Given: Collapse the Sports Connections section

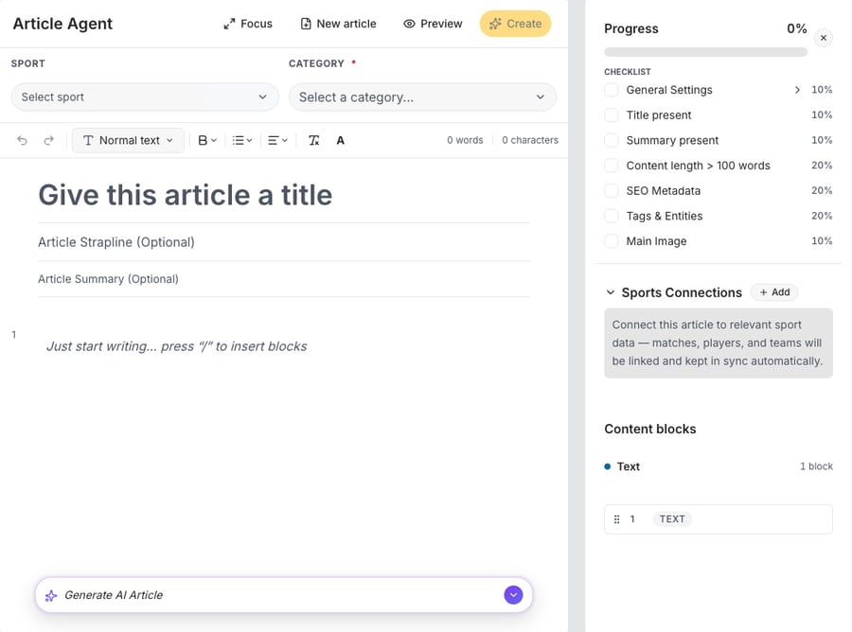Looking at the screenshot, I should 611,292.
